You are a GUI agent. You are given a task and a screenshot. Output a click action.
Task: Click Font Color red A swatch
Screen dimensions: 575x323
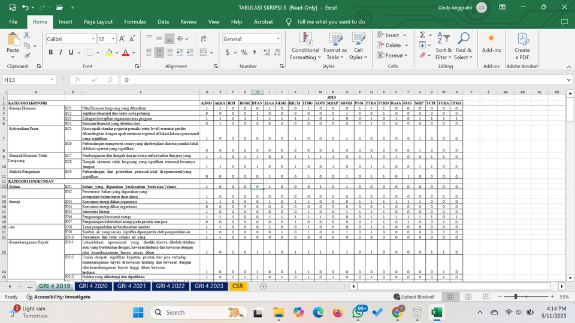tap(125, 53)
